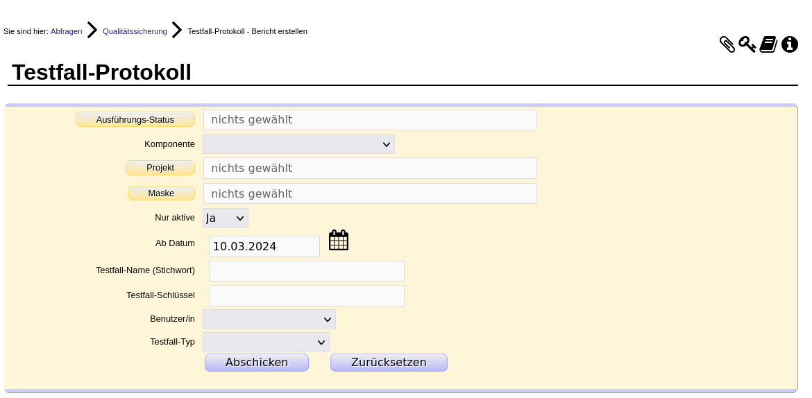The height and width of the screenshot is (398, 812).
Task: Expand the Komponente dropdown
Action: pos(298,144)
